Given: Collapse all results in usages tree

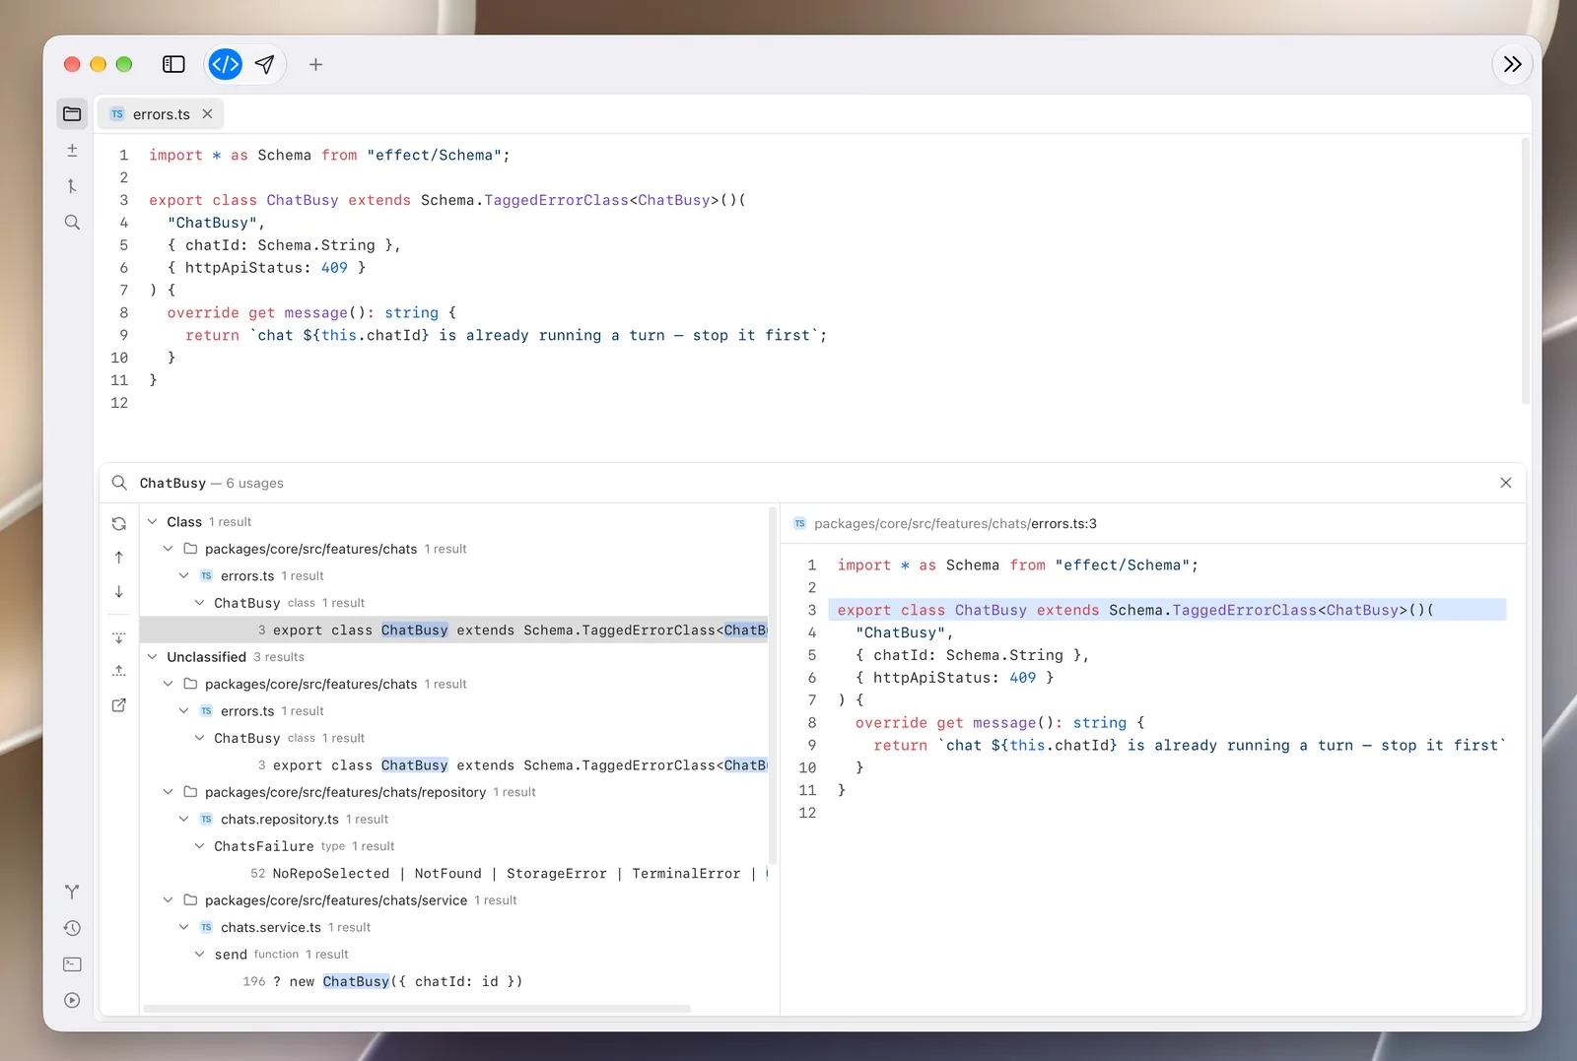Looking at the screenshot, I should point(119,671).
